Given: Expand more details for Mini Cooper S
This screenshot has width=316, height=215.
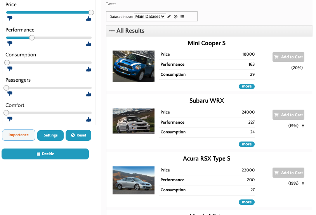Looking at the screenshot, I should [247, 86].
